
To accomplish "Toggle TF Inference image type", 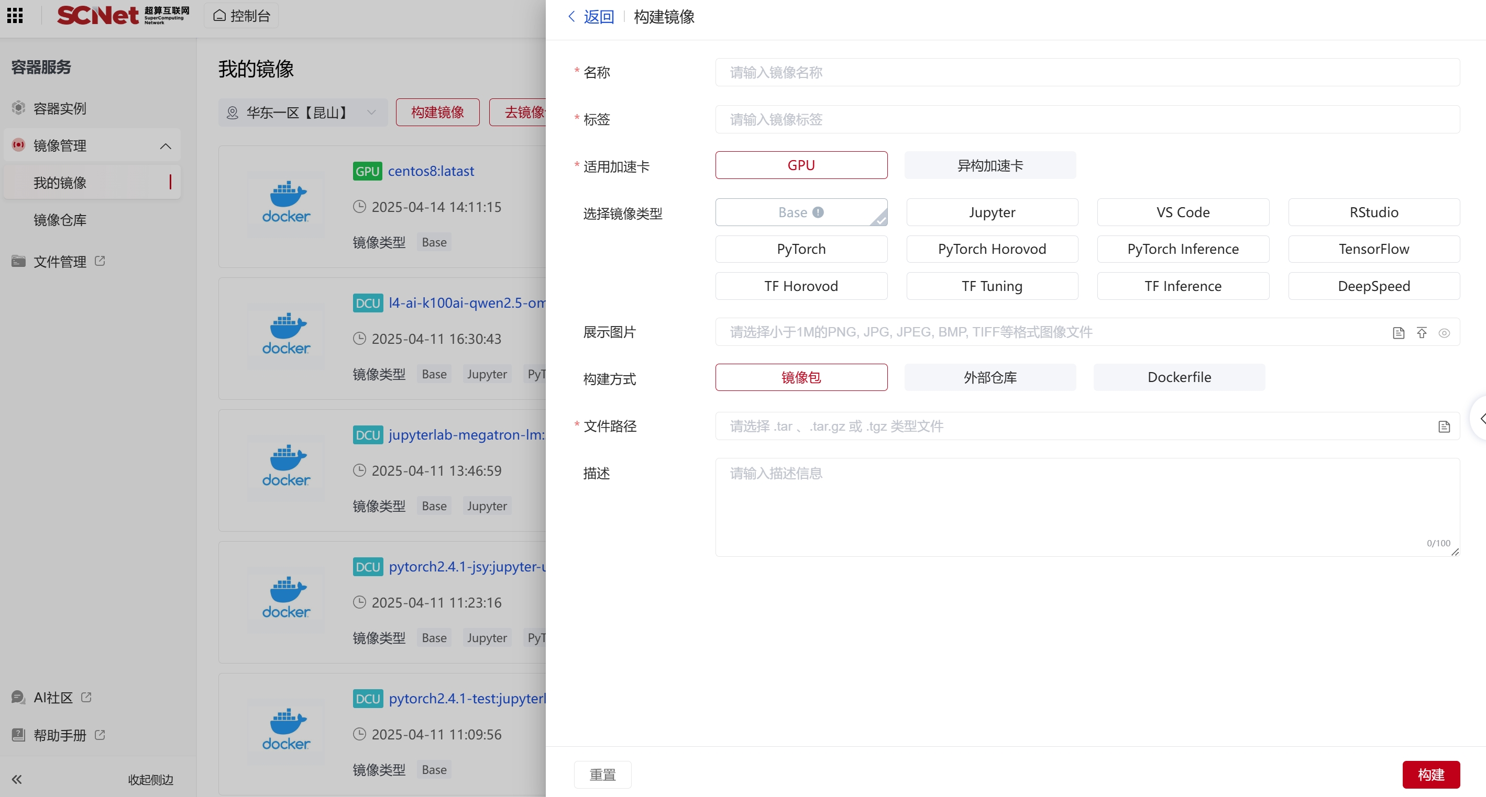I will [x=1183, y=286].
